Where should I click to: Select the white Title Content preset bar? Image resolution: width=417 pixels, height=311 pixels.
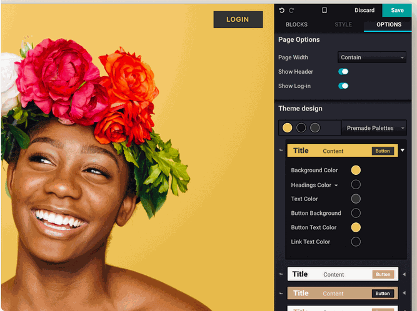tap(343, 274)
